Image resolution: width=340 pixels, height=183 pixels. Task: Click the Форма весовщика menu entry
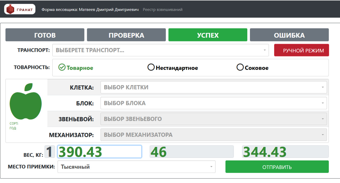[x=90, y=9]
